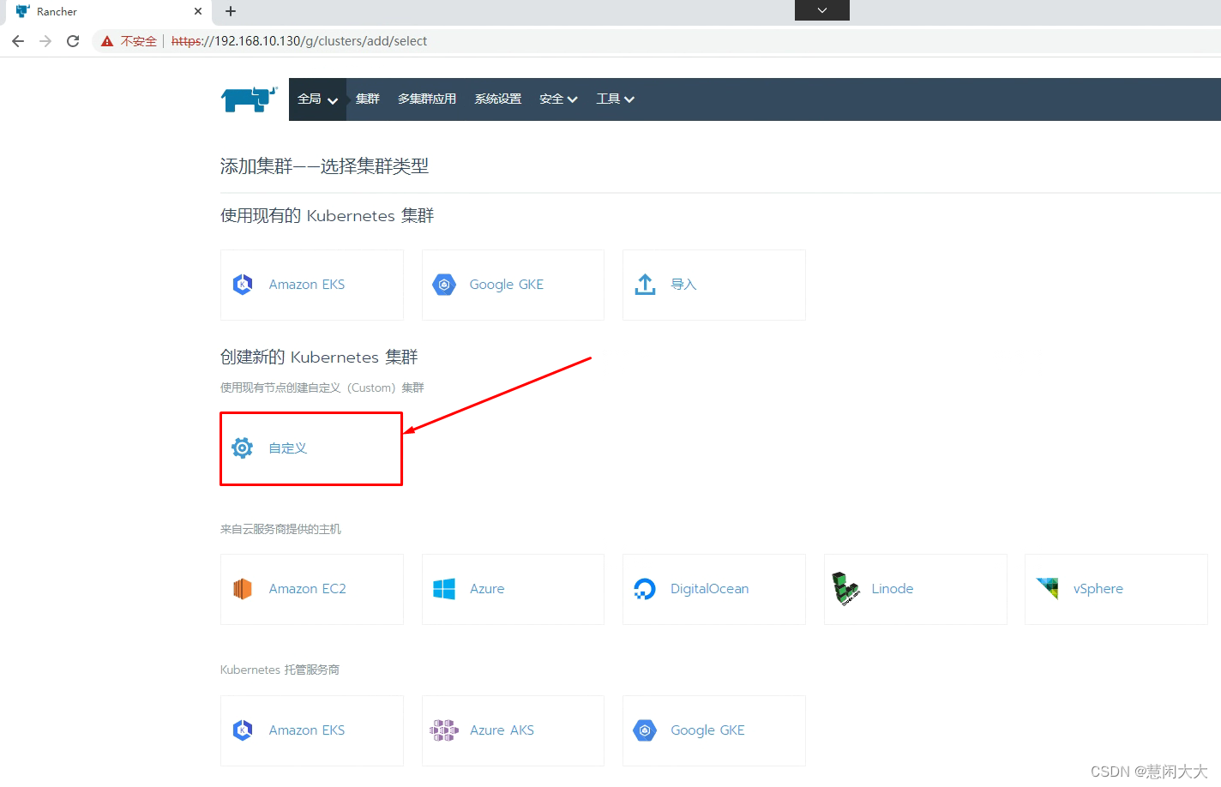Choose the Amazon EKS hosted provider label
Screen dimensions: 1221x787
pyautogui.click(x=307, y=730)
